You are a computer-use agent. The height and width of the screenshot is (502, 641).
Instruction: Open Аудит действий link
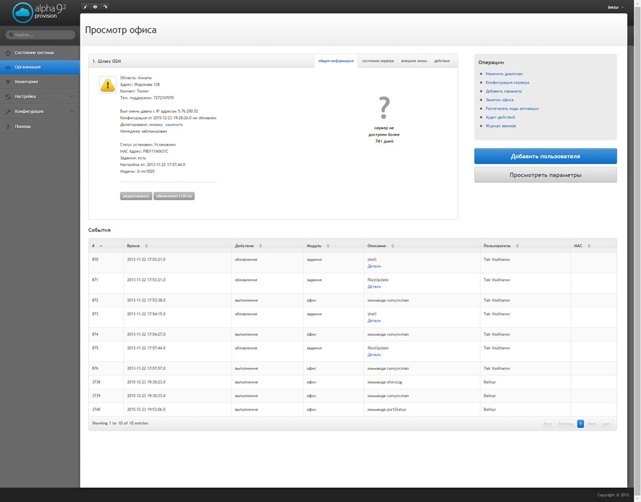click(500, 117)
